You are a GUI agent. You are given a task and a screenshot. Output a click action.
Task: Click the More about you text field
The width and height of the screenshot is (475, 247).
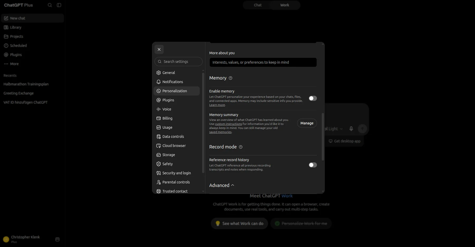click(263, 62)
